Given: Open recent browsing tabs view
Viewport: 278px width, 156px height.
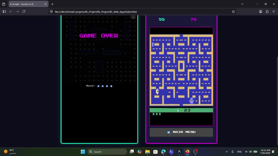Looking at the screenshot, I should point(4,4).
